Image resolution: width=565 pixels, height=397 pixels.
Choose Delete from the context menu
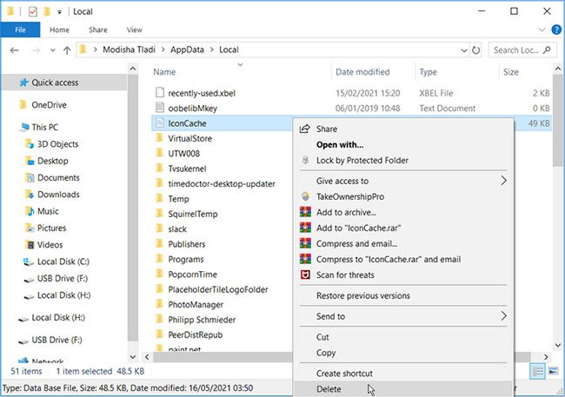pos(329,390)
